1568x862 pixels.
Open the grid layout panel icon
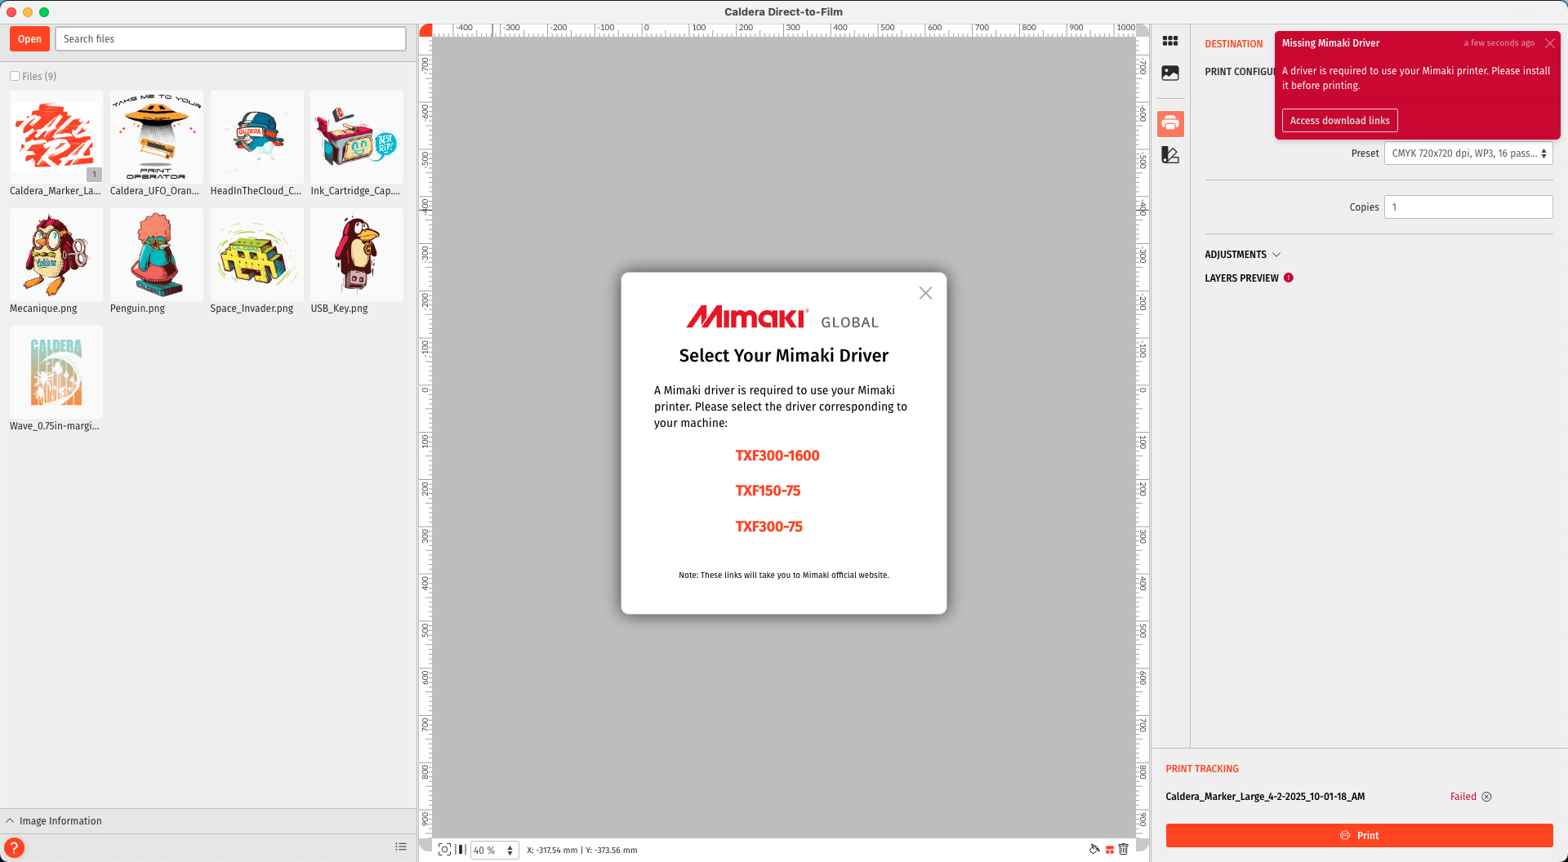point(1170,41)
